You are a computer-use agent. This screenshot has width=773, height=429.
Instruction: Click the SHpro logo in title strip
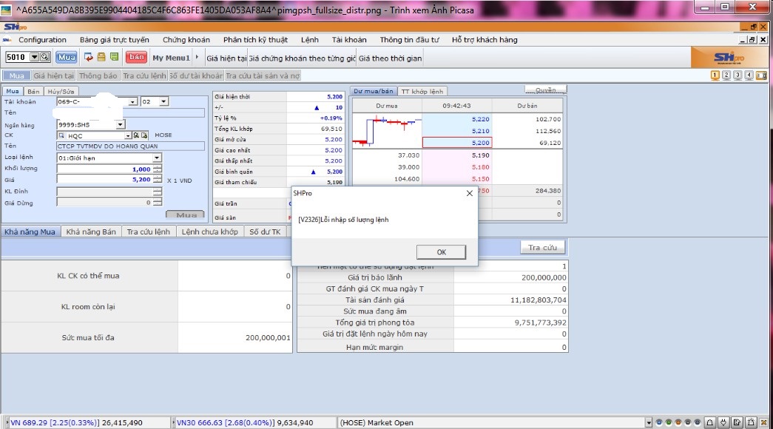[16, 27]
